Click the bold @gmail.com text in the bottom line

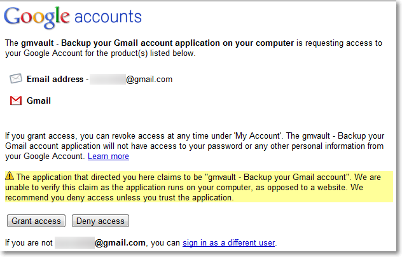[121, 242]
